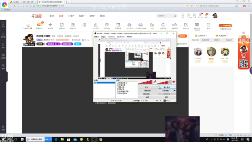Open the gift box icon in toolbar

(84, 25)
